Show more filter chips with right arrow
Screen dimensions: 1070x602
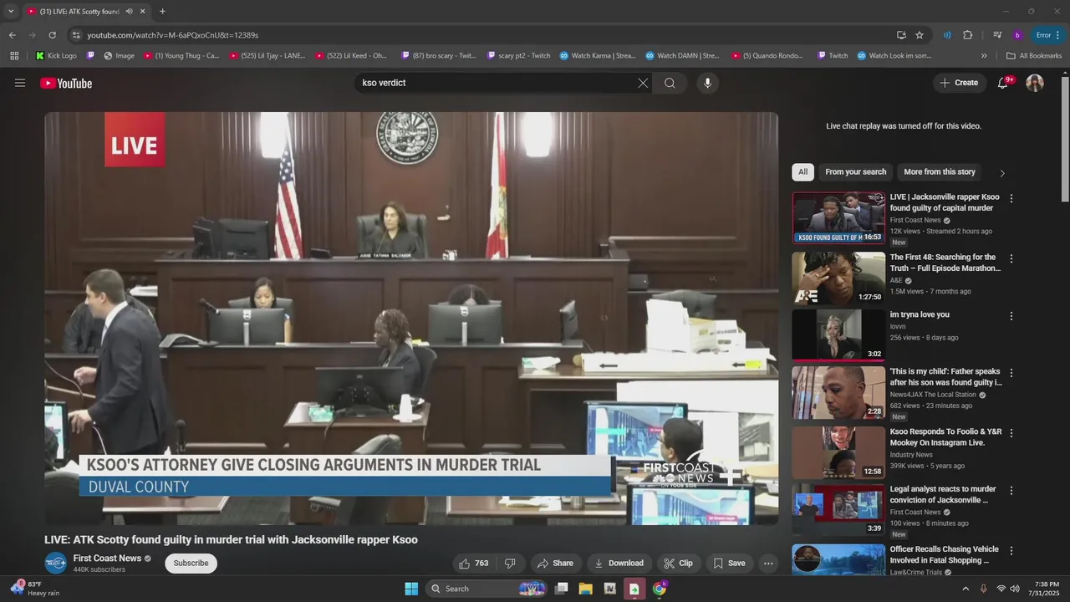pos(1002,173)
